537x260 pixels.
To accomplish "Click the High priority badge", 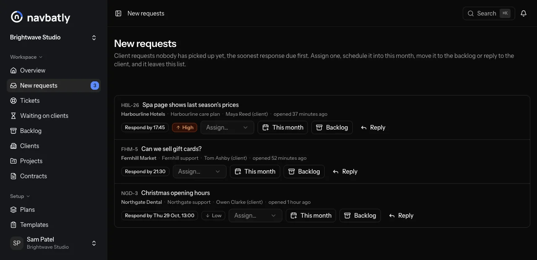I will click(x=185, y=127).
